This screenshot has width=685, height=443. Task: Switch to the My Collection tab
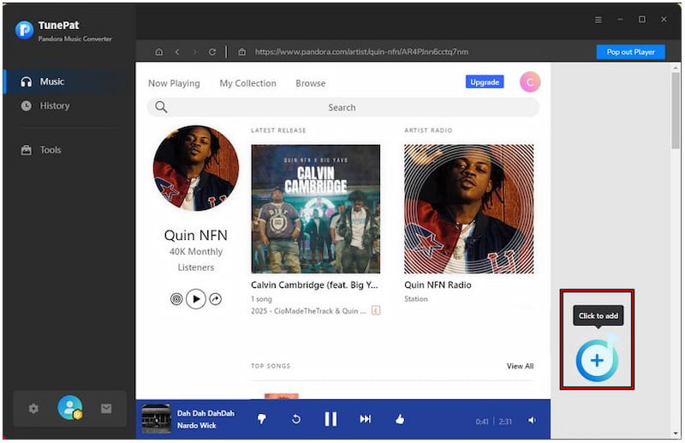[x=247, y=83]
